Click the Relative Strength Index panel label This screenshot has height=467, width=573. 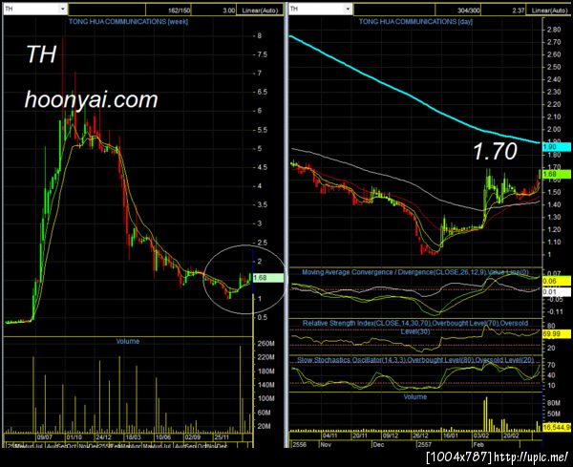click(x=415, y=327)
